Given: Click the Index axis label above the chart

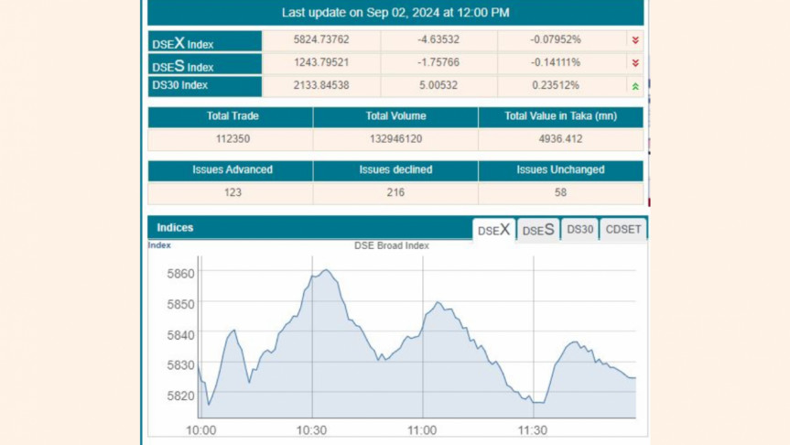Looking at the screenshot, I should coord(159,245).
